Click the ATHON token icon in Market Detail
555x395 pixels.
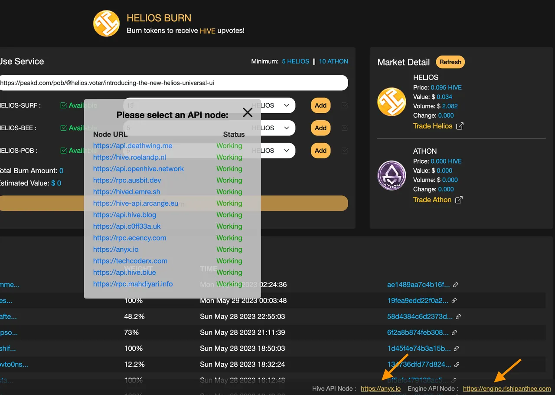coord(392,175)
